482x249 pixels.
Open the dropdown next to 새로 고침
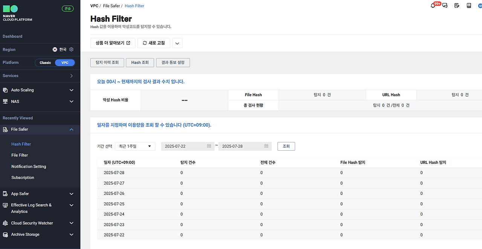point(177,43)
